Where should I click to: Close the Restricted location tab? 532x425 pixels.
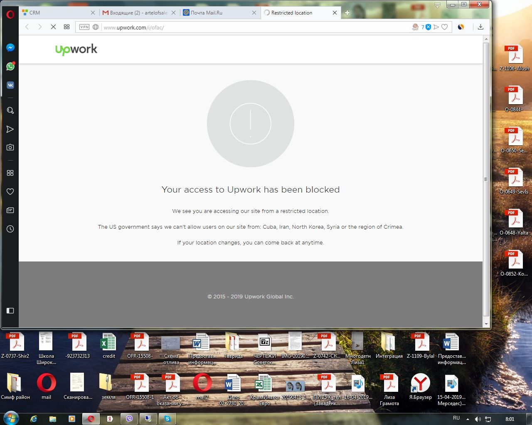point(335,13)
